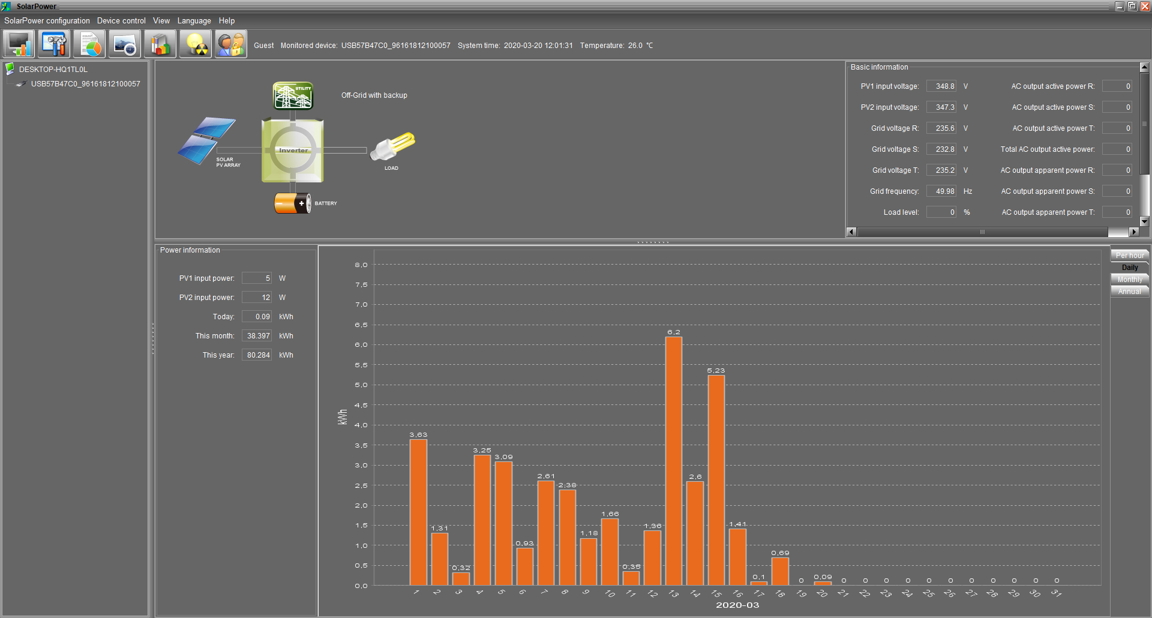Image resolution: width=1152 pixels, height=618 pixels.
Task: Select the DESKTOP-HQ1TL0L tree node
Action: pos(53,70)
